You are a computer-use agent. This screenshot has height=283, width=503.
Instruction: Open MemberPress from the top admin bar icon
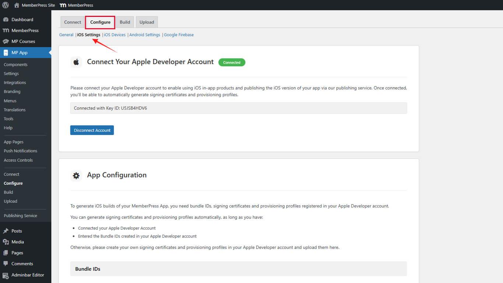tap(63, 5)
